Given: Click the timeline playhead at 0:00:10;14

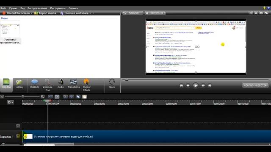Looking at the screenshot, I should [x=47, y=101].
